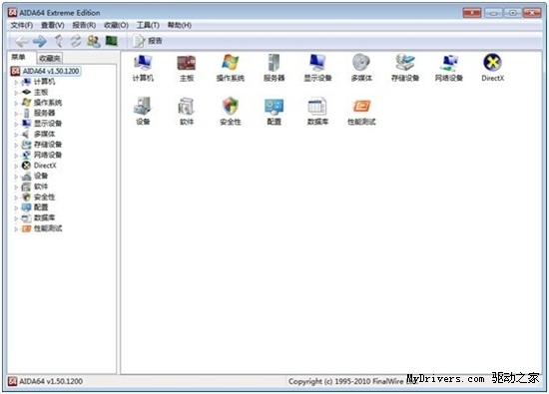Click AIDA64 v1.50.1200 status bar text
This screenshot has height=394, width=549.
51,381
